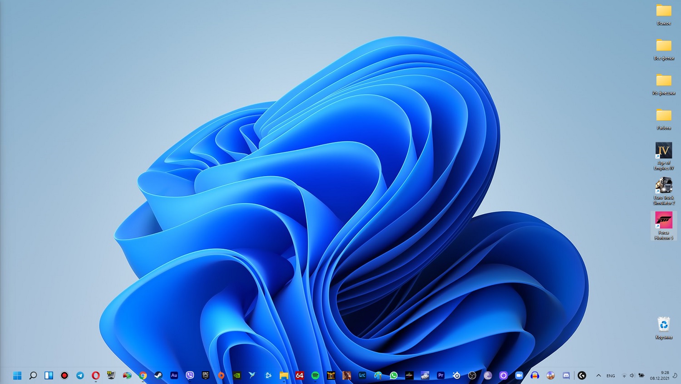681x384 pixels.
Task: Open Zoom from the taskbar
Action: [x=519, y=375]
